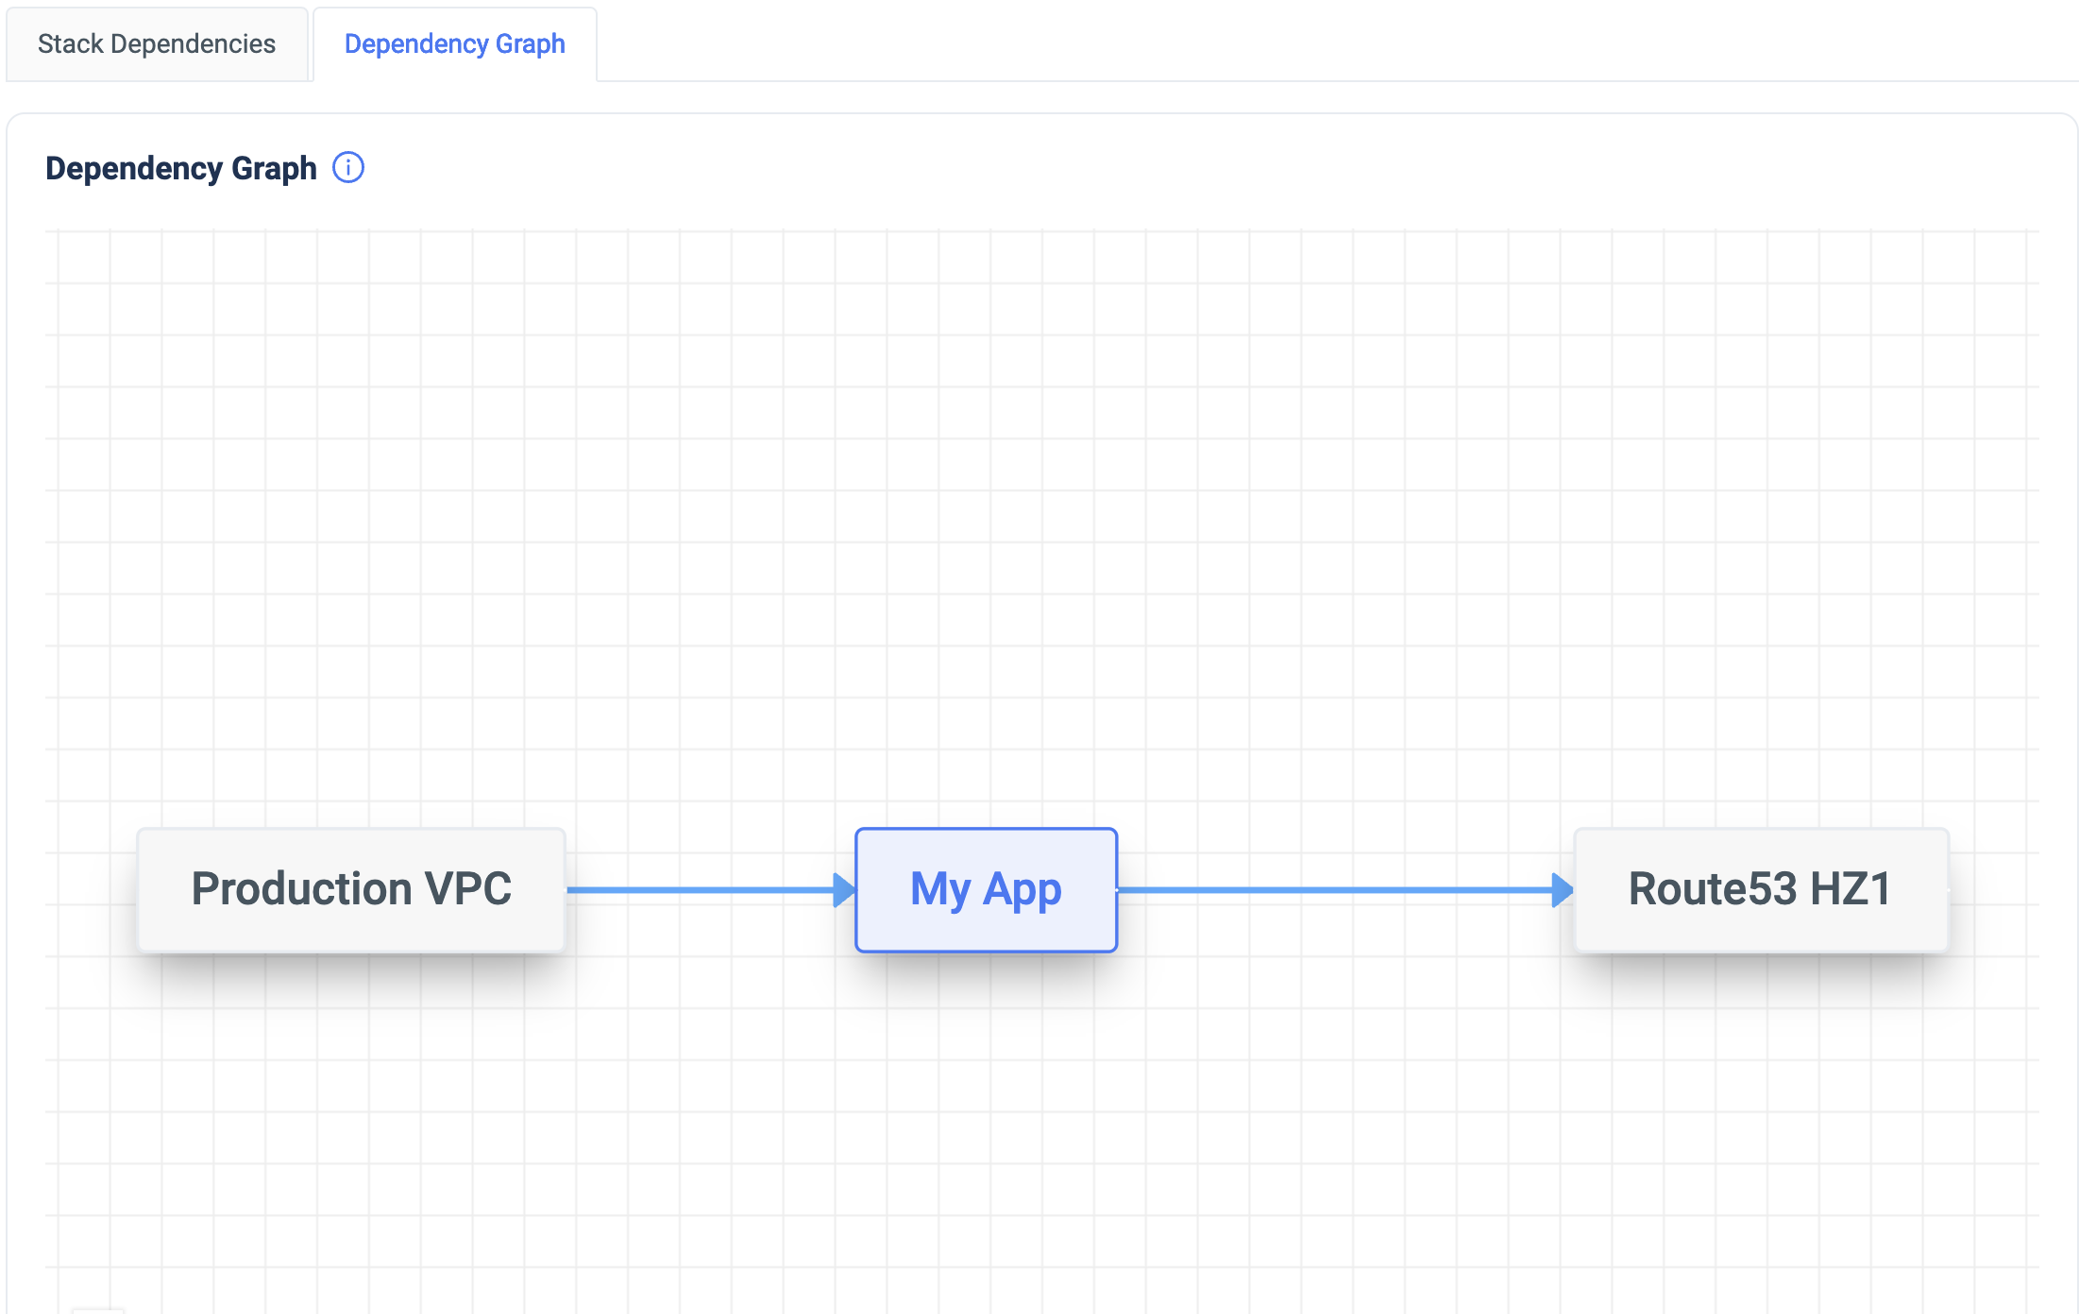Select the Dependency Graph tab
The image size is (2079, 1314).
point(454,44)
